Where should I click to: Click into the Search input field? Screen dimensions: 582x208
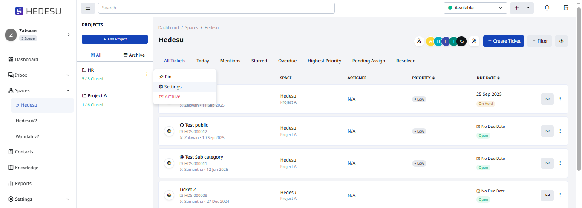click(216, 8)
